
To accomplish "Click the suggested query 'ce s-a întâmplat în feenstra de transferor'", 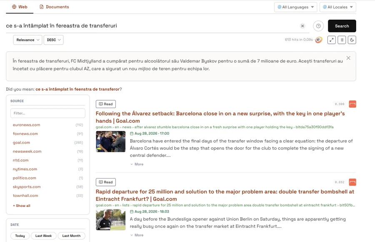I will pyautogui.click(x=77, y=89).
